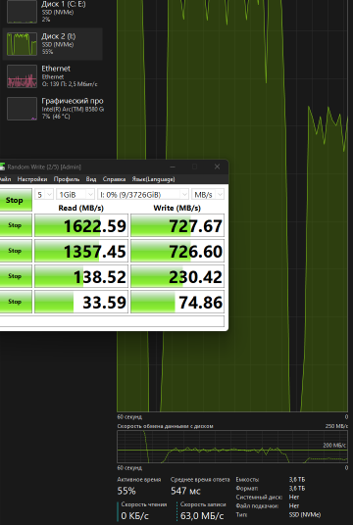Click the 1622.59 read result cell
The width and height of the screenshot is (353, 525).
81,225
